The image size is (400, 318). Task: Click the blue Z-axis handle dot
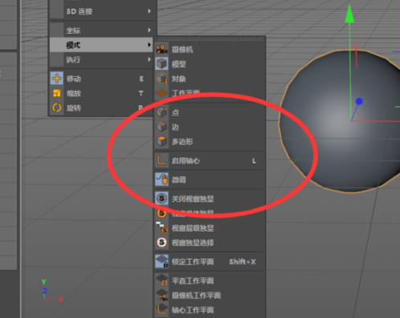359,102
